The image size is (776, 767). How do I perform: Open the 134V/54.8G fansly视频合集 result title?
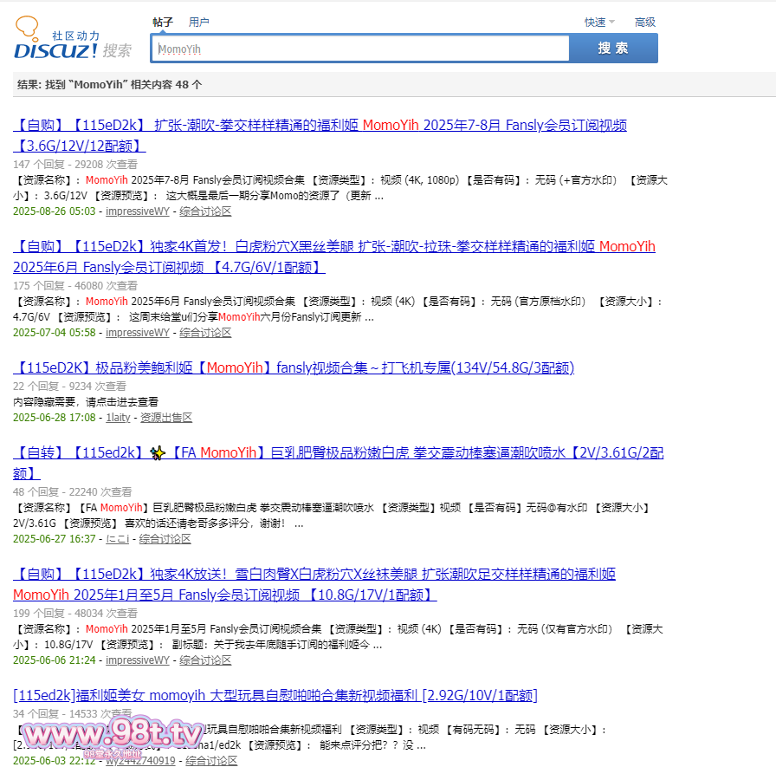click(x=294, y=368)
